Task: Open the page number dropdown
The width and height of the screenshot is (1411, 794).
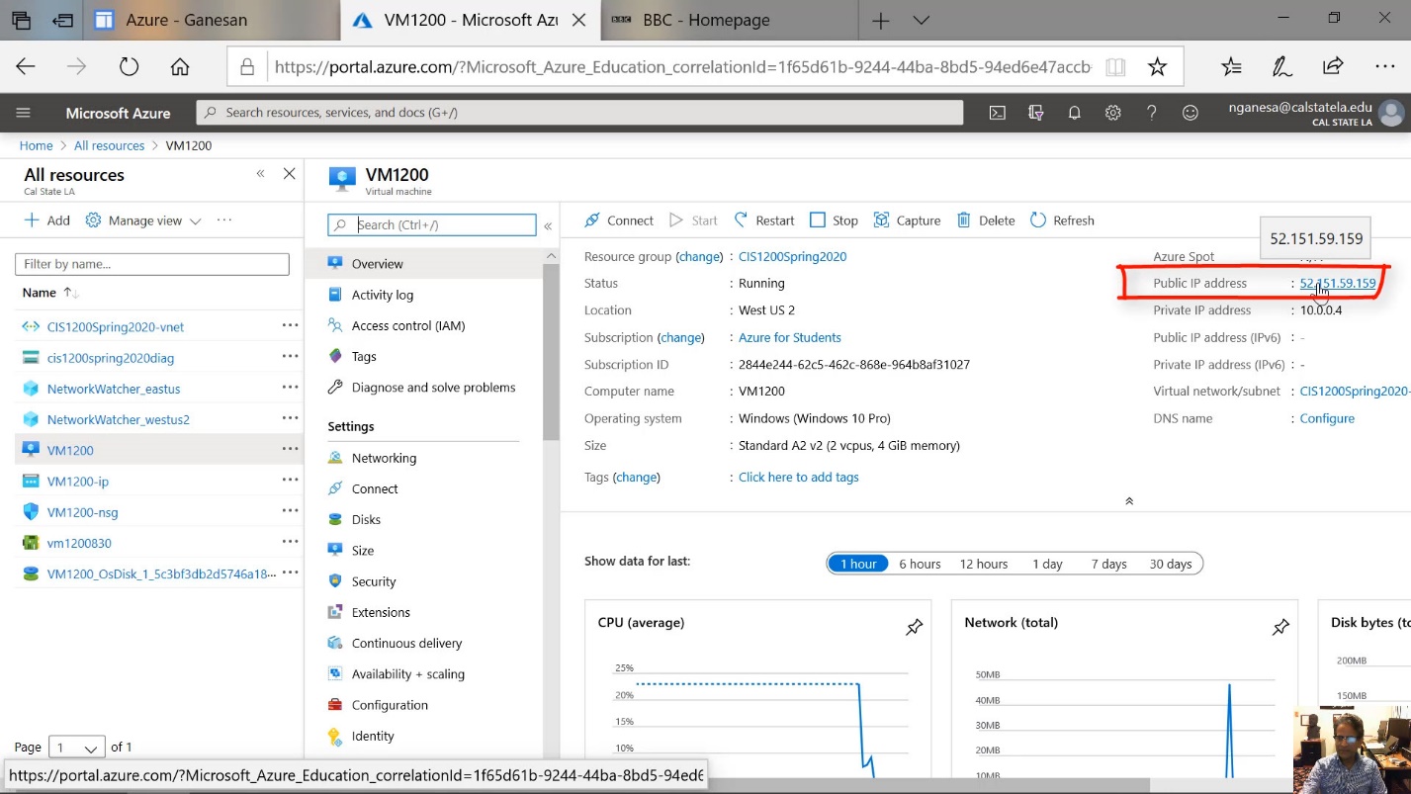Action: click(x=76, y=748)
